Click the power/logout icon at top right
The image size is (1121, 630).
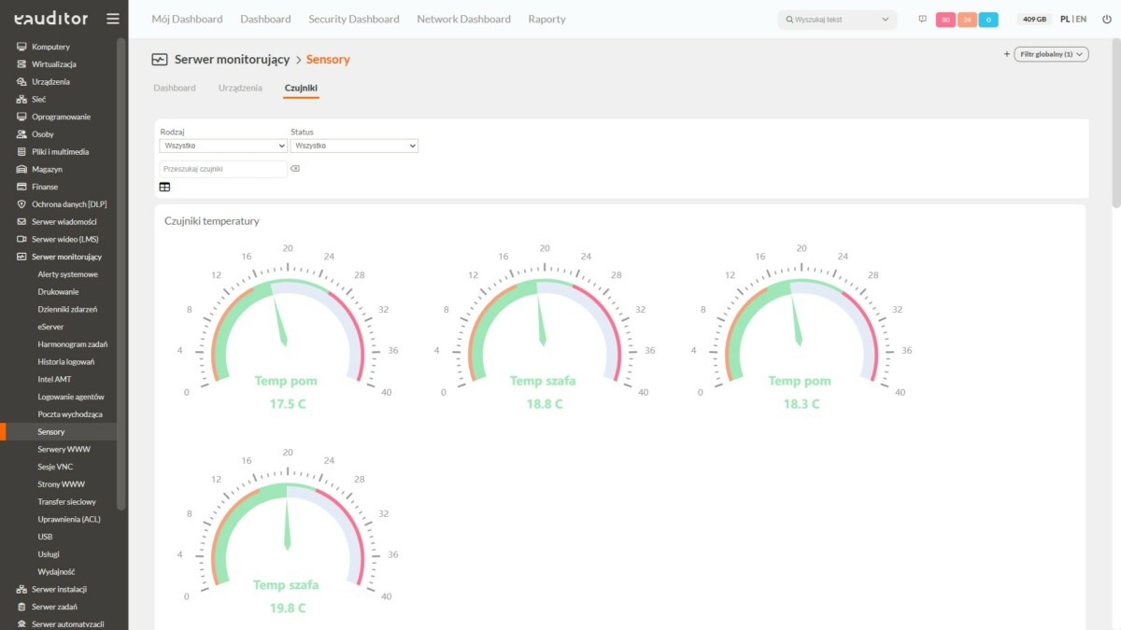[1106, 18]
